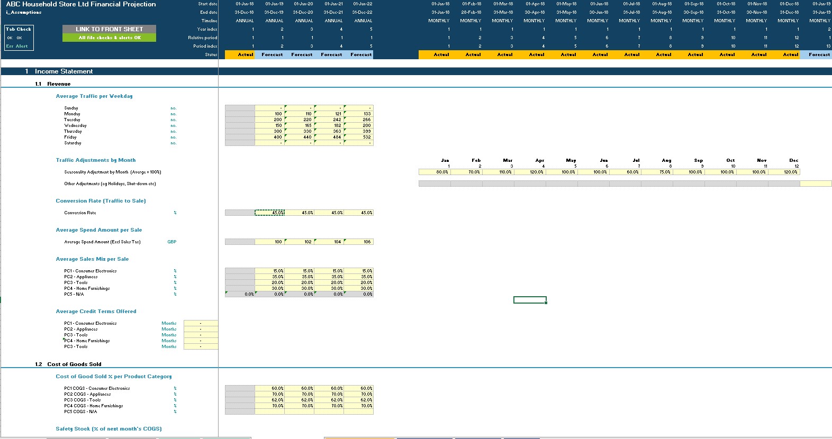Click the Income Statement section header
Image resolution: width=832 pixels, height=439 pixels.
point(64,71)
